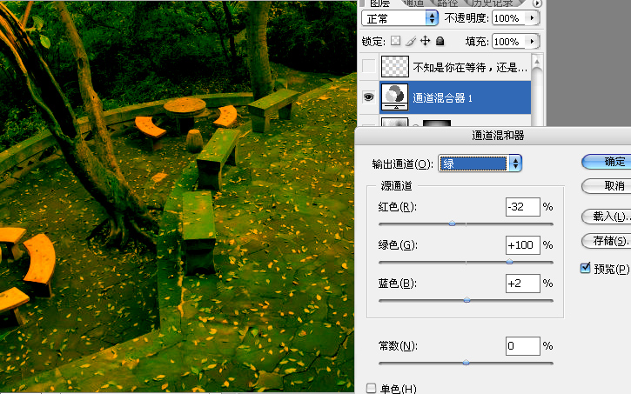Switch to the 通道 tab
The image size is (631, 394).
tap(413, 3)
